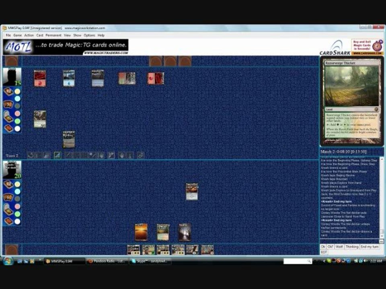Select opponent's Island card
This screenshot has width=386, height=289.
coord(69,78)
